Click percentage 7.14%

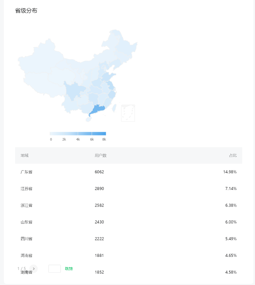coord(231,188)
